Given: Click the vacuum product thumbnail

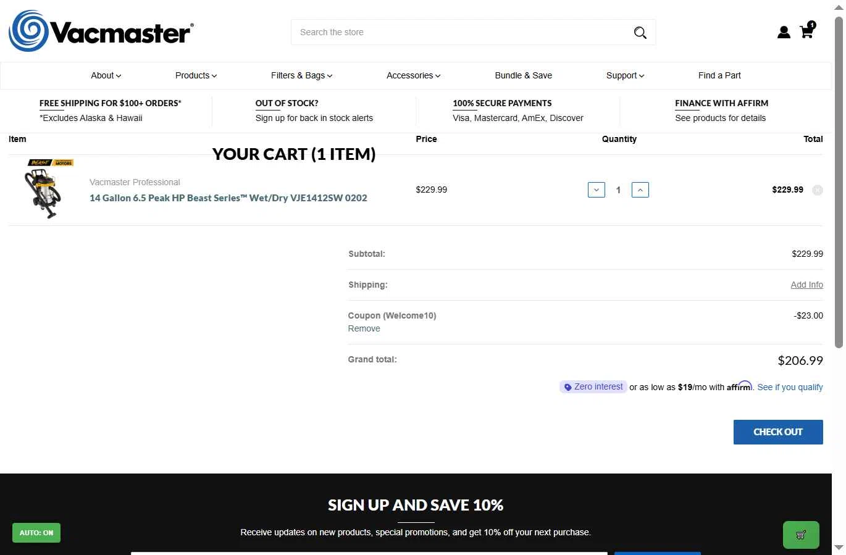Looking at the screenshot, I should pos(51,190).
